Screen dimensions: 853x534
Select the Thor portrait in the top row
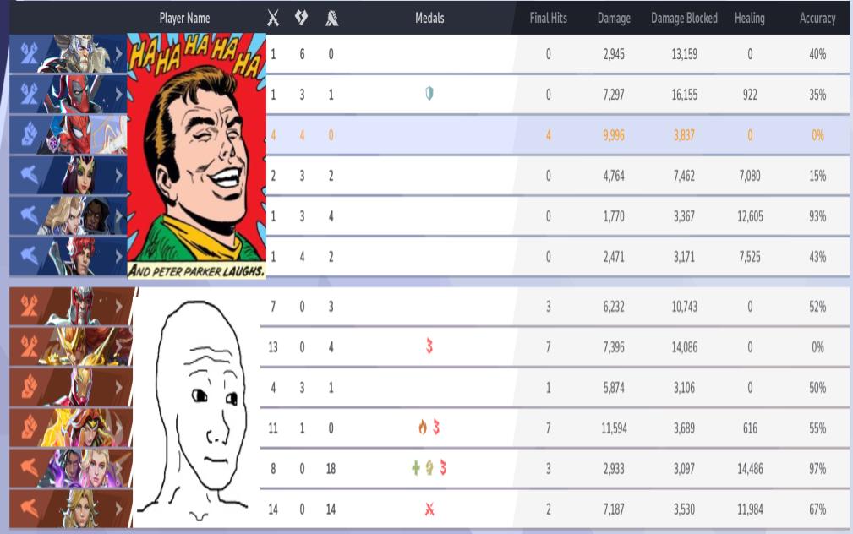tap(82, 54)
